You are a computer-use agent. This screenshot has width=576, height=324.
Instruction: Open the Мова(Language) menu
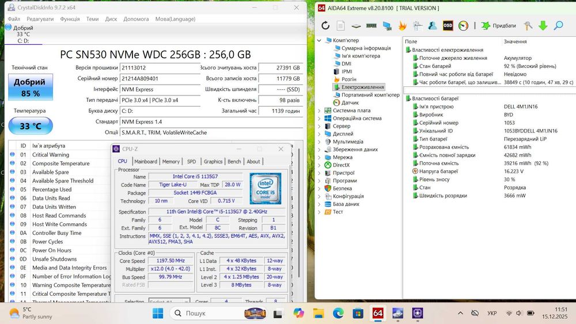coord(175,19)
